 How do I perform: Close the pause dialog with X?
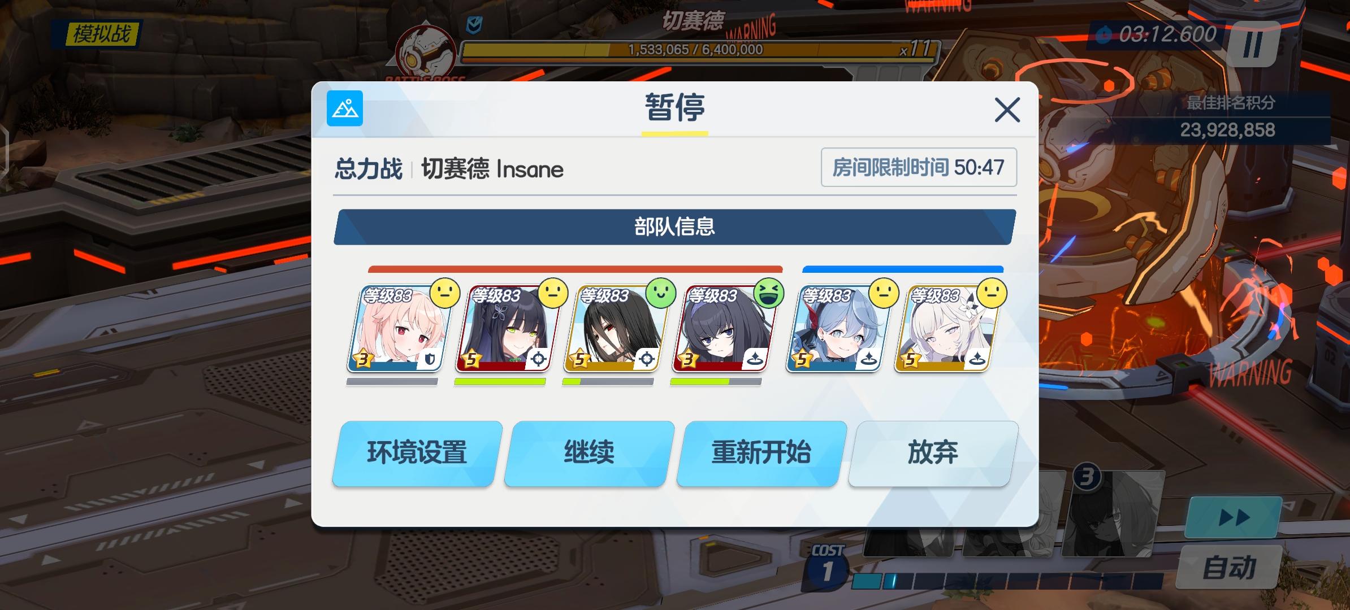coord(1007,110)
